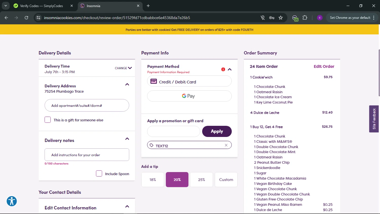The image size is (380, 214).
Task: Close the Insomnia tab
Action: [x=138, y=6]
